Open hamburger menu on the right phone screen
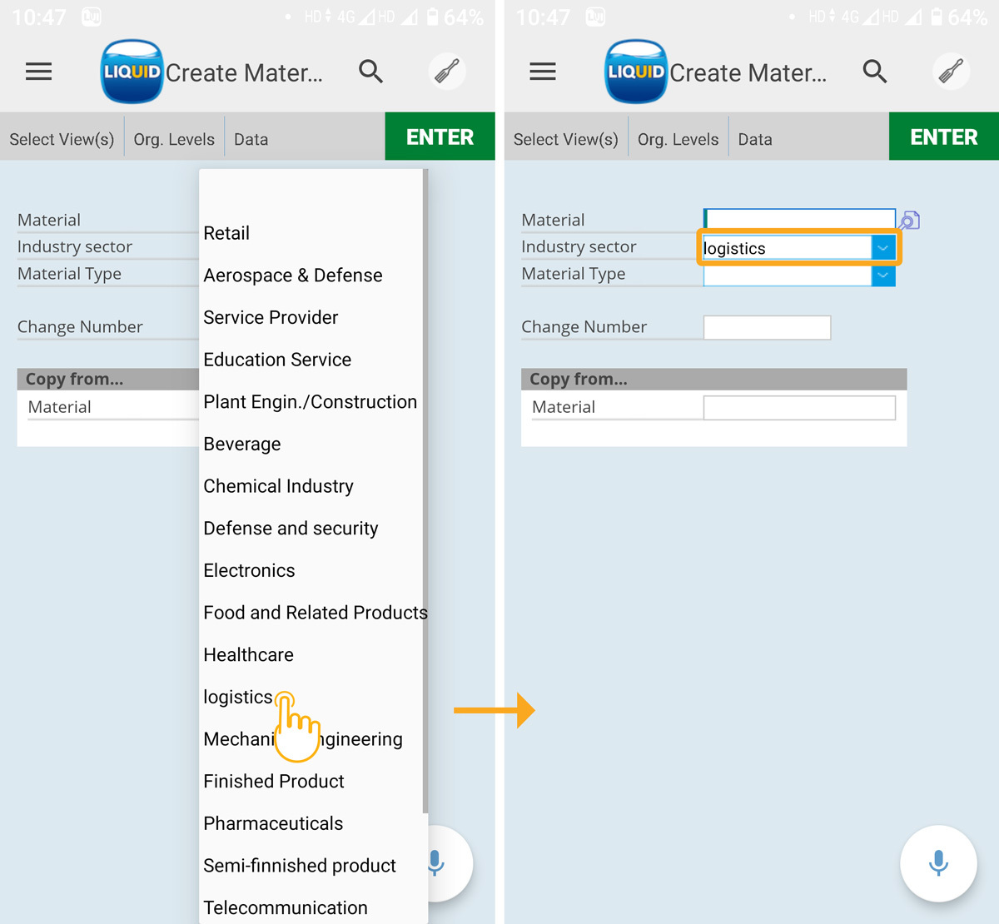Image resolution: width=999 pixels, height=924 pixels. click(543, 72)
